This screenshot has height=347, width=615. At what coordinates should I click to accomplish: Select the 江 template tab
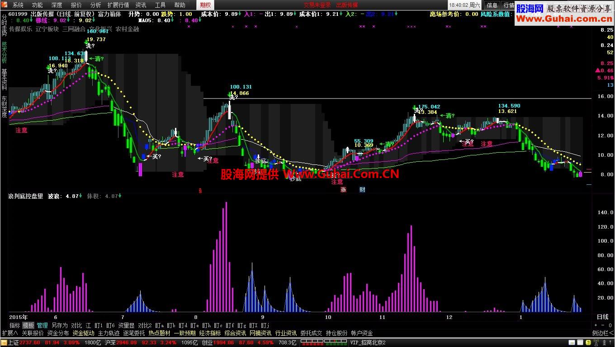[x=88, y=325]
